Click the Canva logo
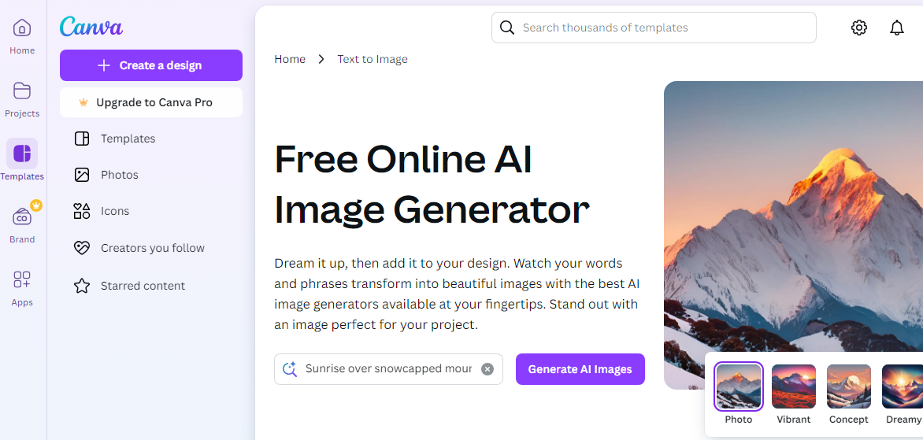The height and width of the screenshot is (440, 923). (91, 27)
